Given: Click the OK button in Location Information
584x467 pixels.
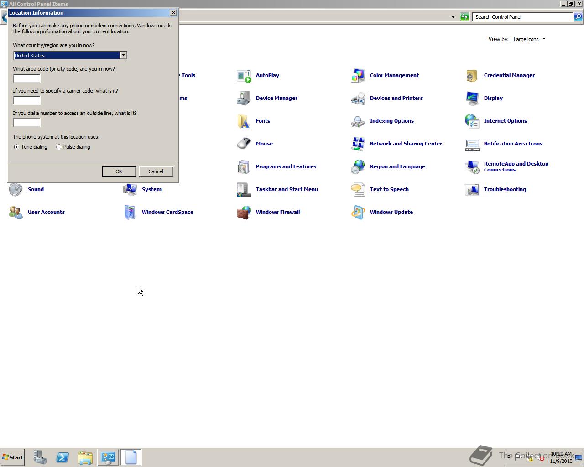Looking at the screenshot, I should (119, 171).
